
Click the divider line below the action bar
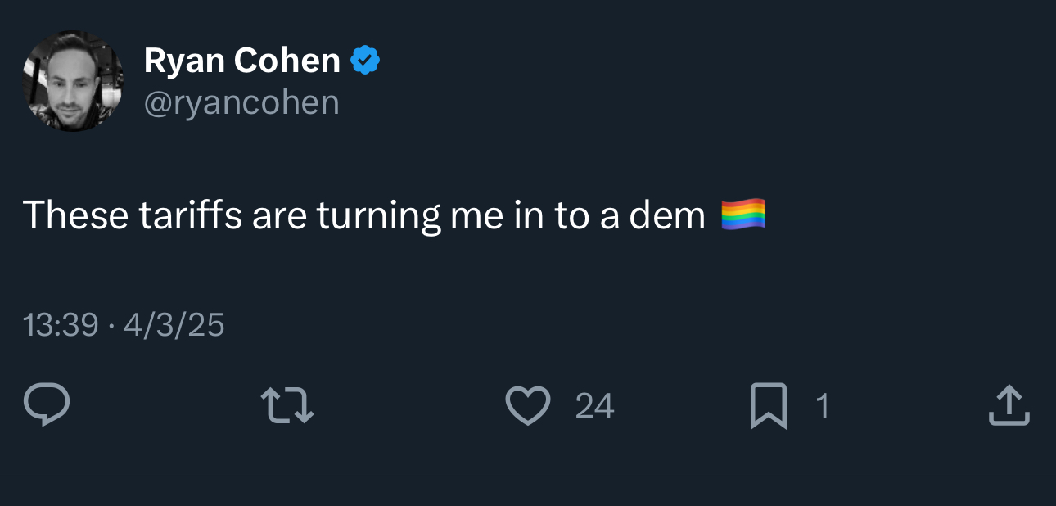528,472
